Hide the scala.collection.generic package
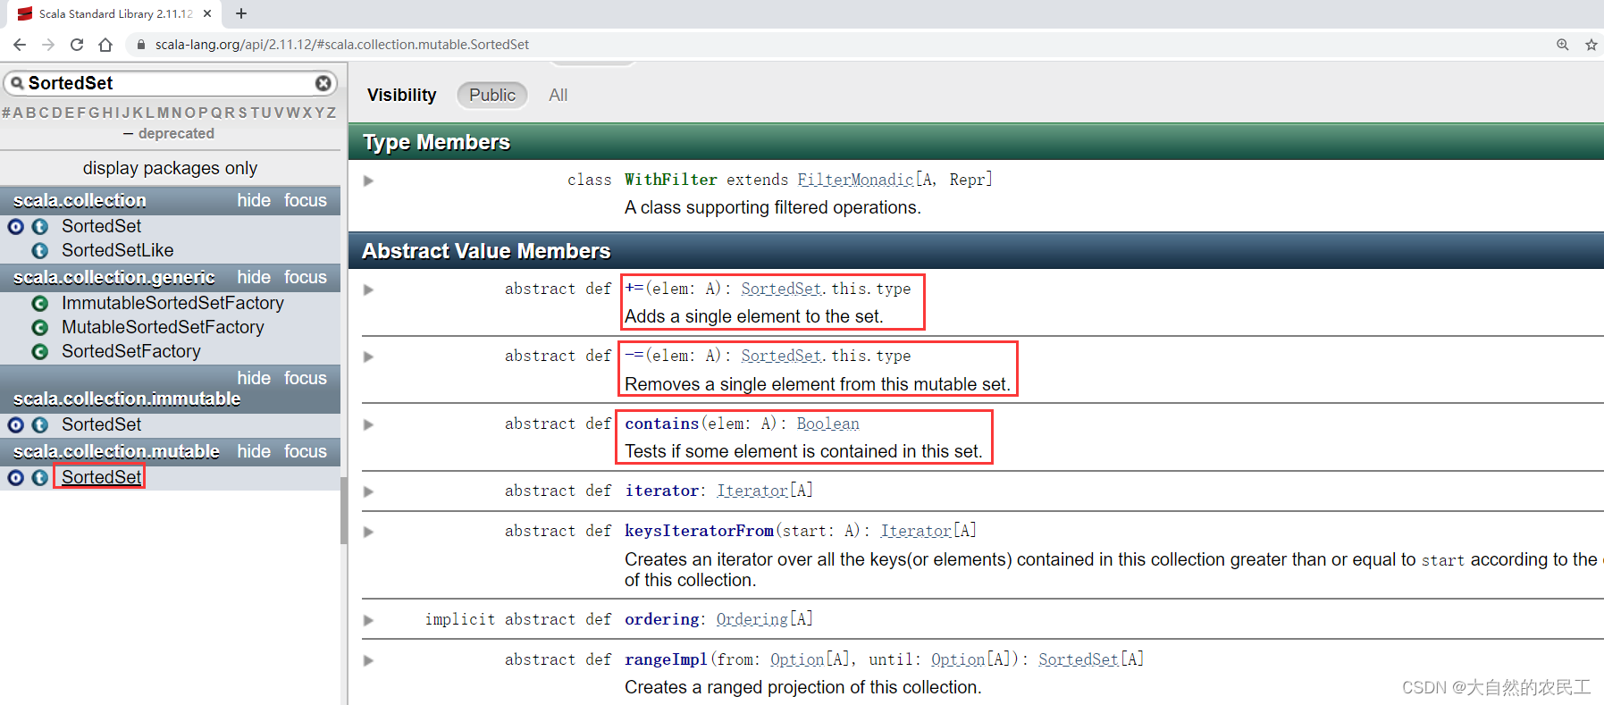1604x705 pixels. (254, 277)
